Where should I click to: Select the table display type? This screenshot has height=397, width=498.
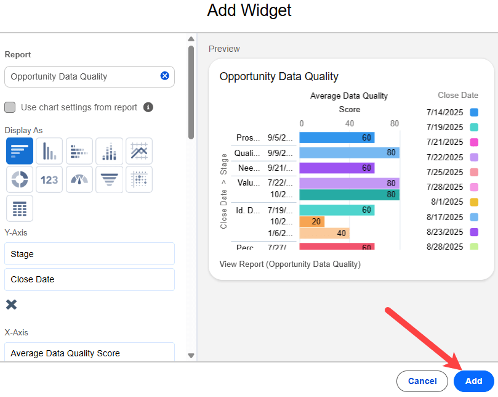point(20,208)
